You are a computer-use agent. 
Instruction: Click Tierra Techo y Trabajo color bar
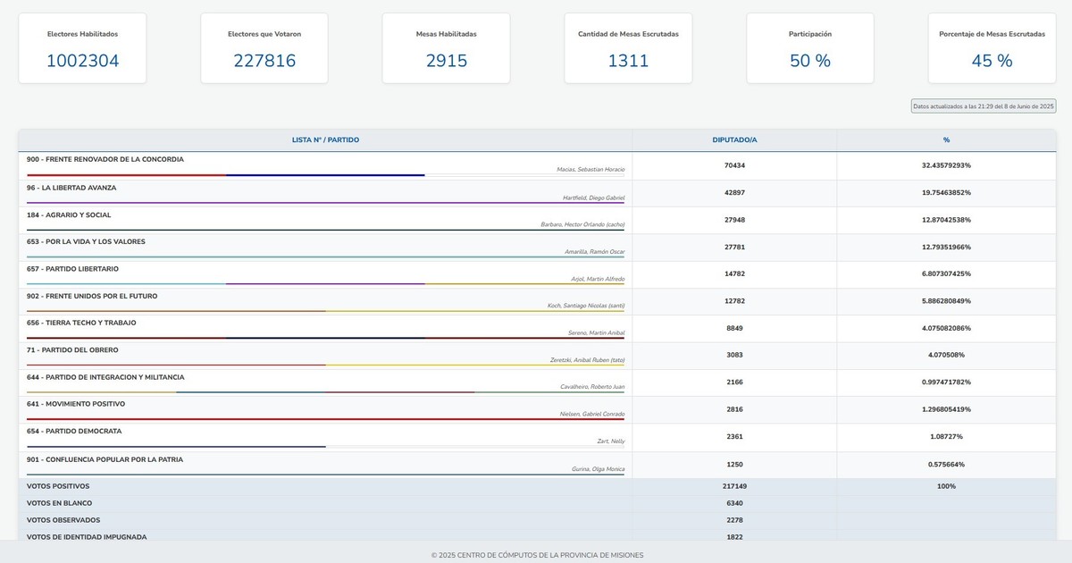325,338
